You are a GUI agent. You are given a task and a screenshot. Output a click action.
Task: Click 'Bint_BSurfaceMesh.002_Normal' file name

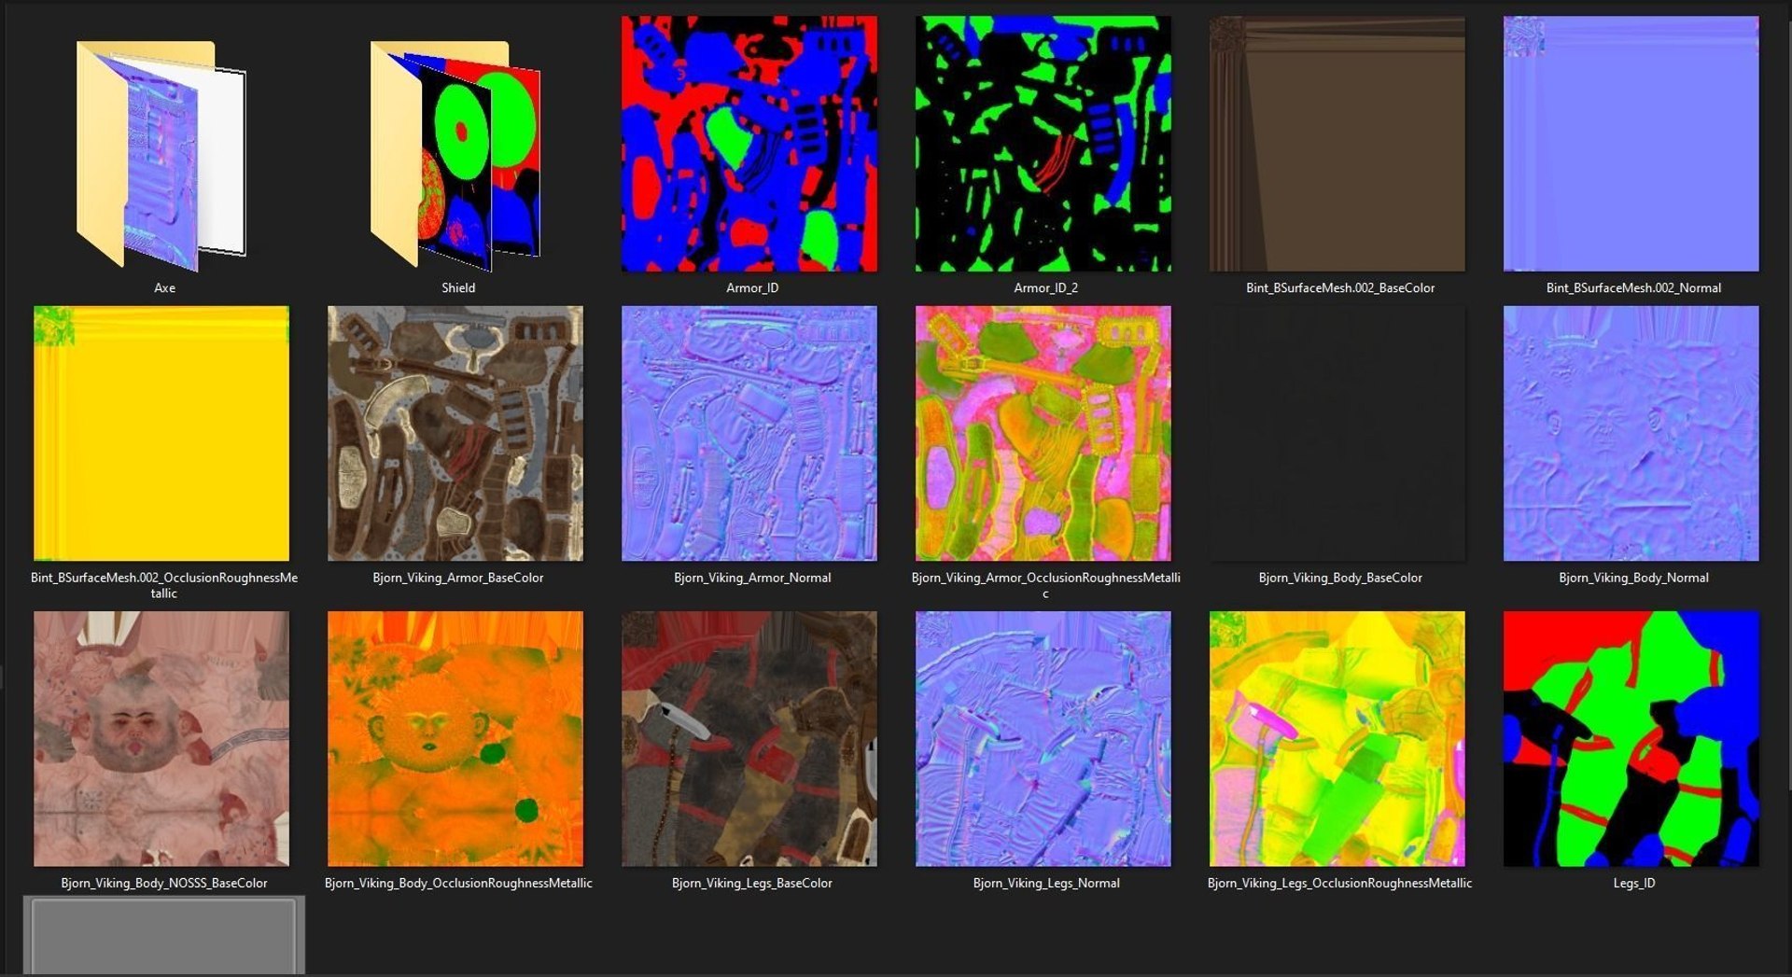(x=1634, y=288)
